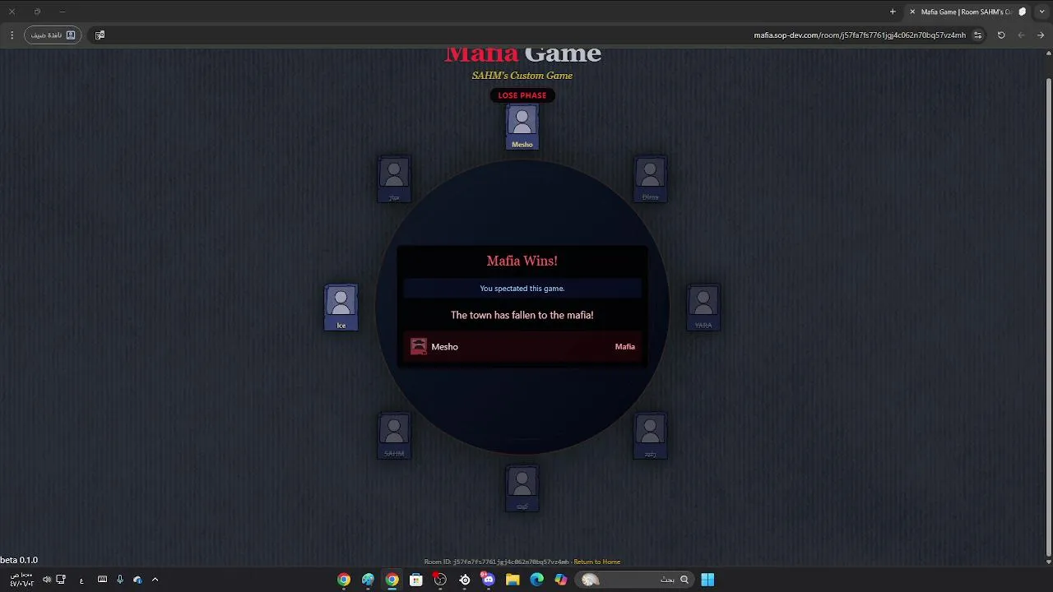Click the "Mafia Wins!" heading
The image size is (1053, 592).
[x=522, y=261]
